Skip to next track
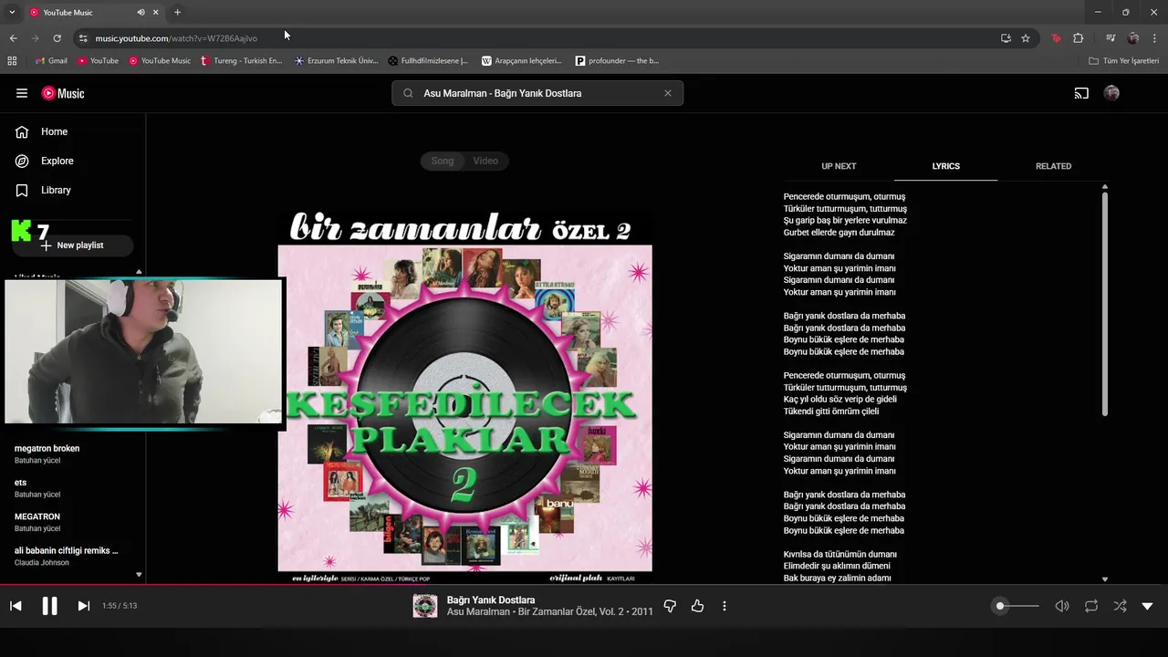 pos(83,606)
